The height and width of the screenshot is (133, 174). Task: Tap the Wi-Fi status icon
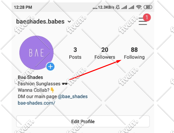coord(139,7)
